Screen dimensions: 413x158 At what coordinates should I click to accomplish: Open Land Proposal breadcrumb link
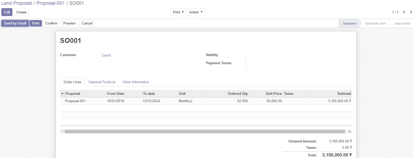[17, 3]
